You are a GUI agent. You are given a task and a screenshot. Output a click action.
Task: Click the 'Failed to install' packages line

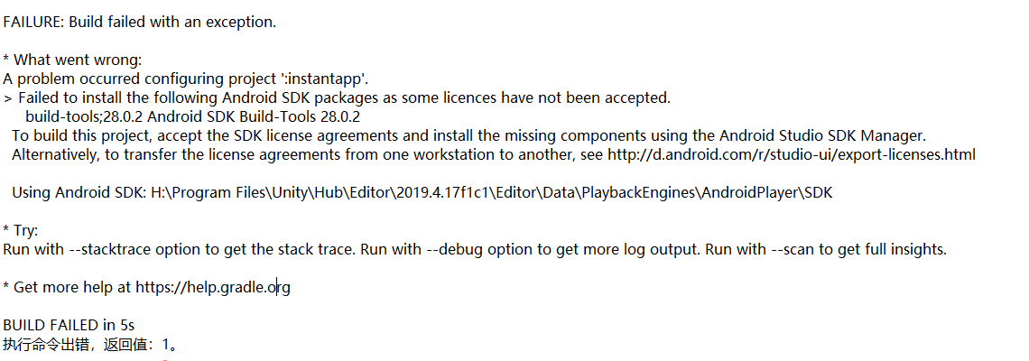(343, 97)
